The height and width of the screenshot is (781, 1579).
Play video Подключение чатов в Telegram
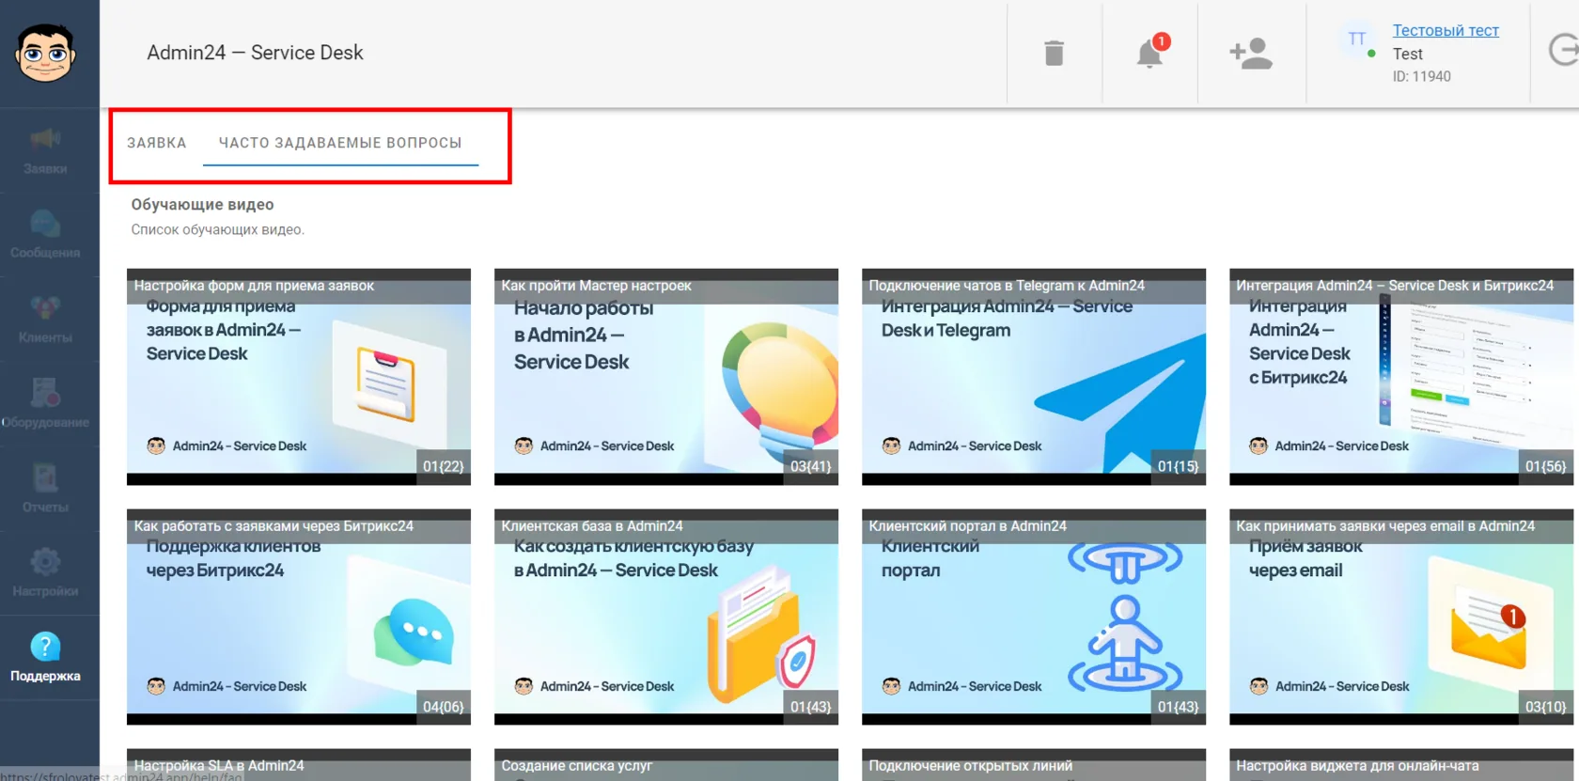(1034, 377)
